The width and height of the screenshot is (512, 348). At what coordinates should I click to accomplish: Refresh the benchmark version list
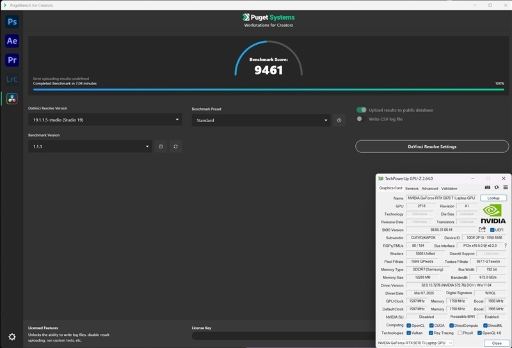click(175, 146)
